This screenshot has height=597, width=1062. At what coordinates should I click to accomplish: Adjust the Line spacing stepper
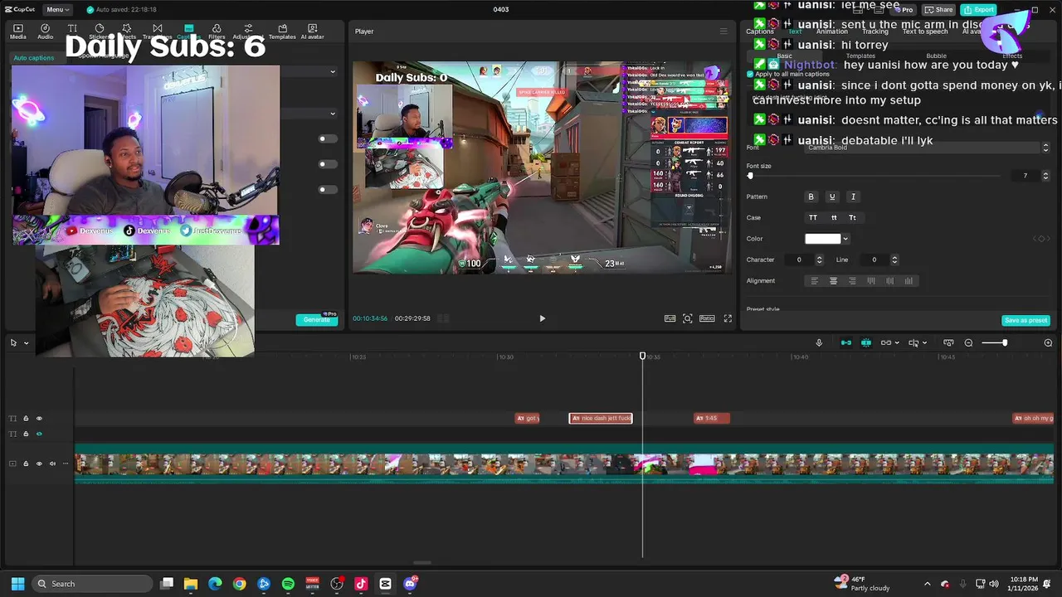894,260
